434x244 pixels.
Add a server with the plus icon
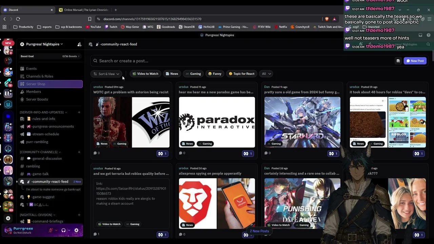tap(8, 218)
